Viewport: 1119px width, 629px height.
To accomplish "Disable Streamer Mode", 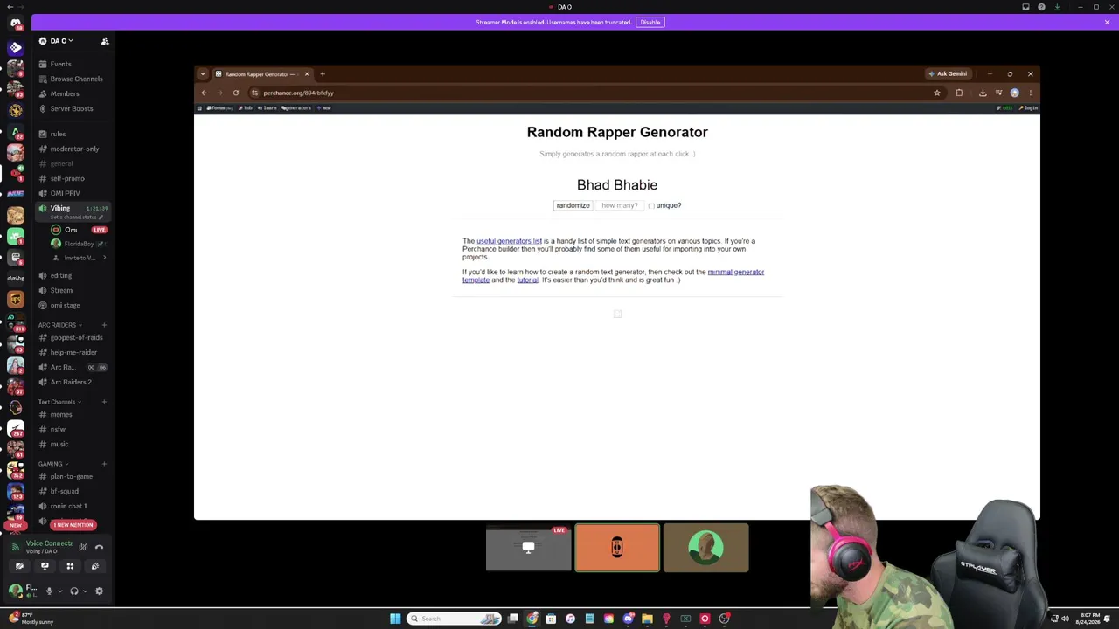I will [x=650, y=23].
